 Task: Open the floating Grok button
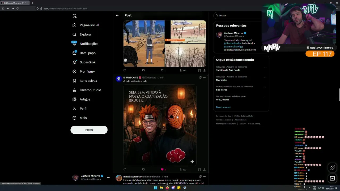tap(332, 168)
